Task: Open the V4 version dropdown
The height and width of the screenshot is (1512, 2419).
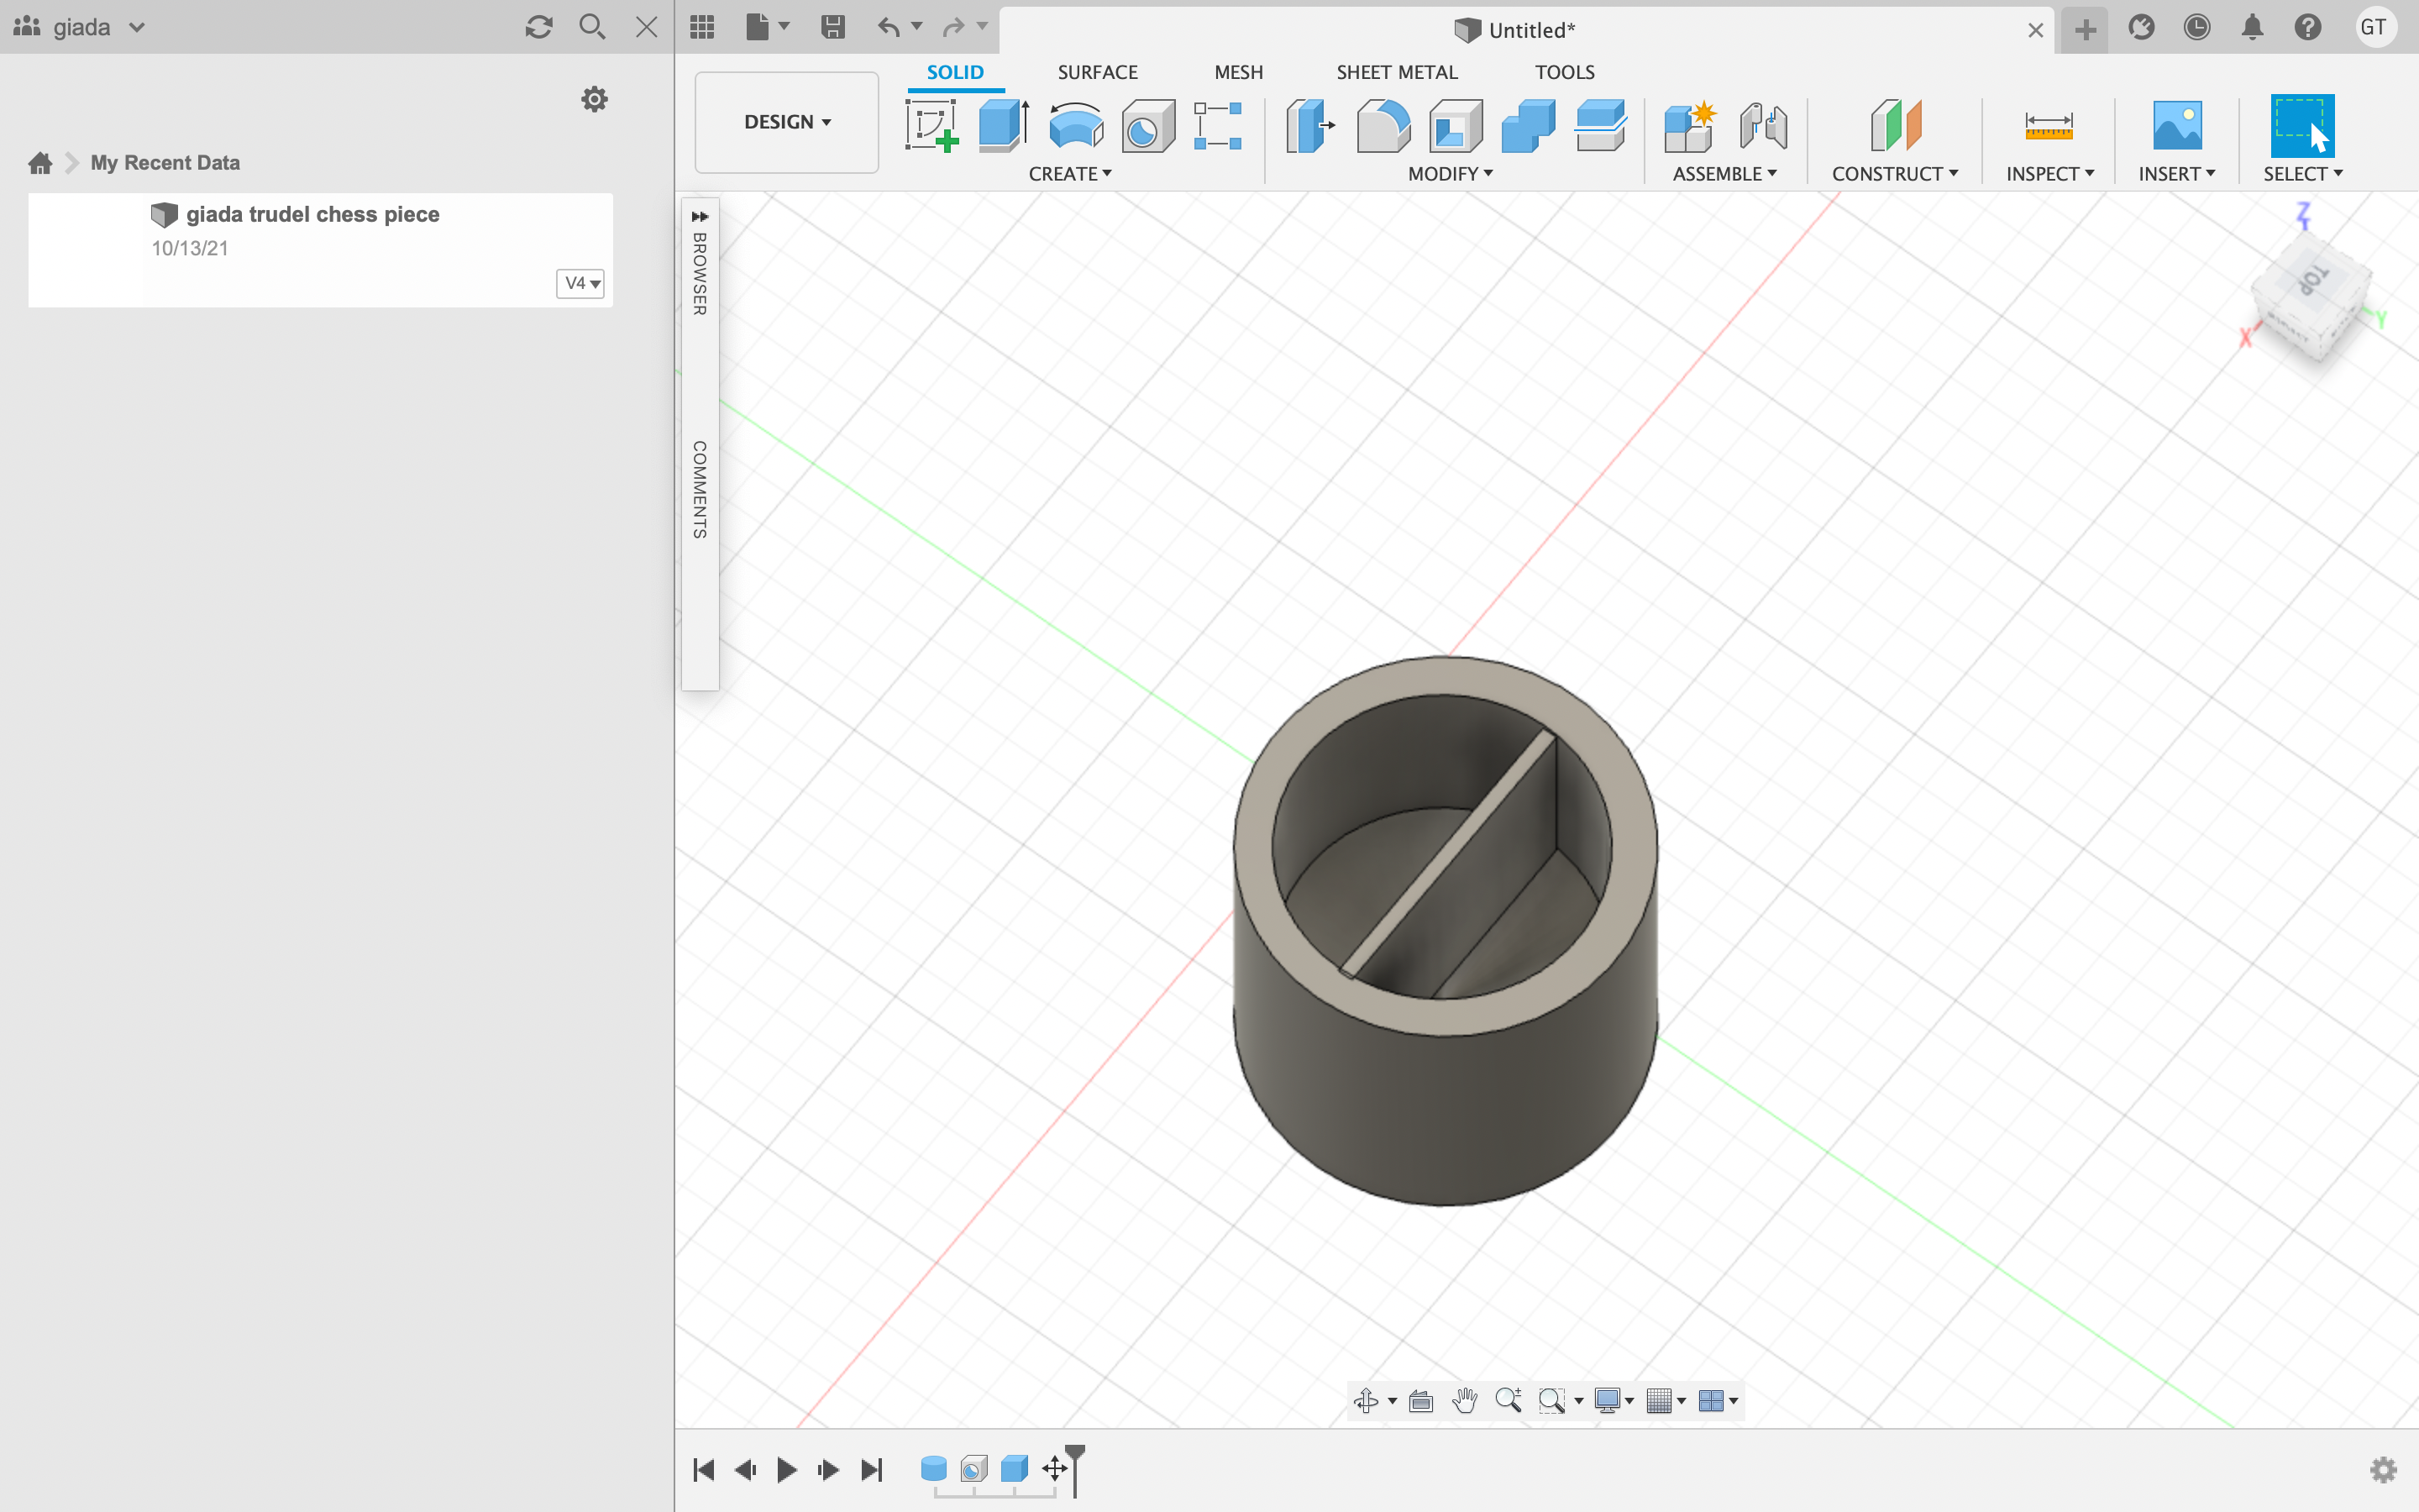Action: click(x=580, y=283)
